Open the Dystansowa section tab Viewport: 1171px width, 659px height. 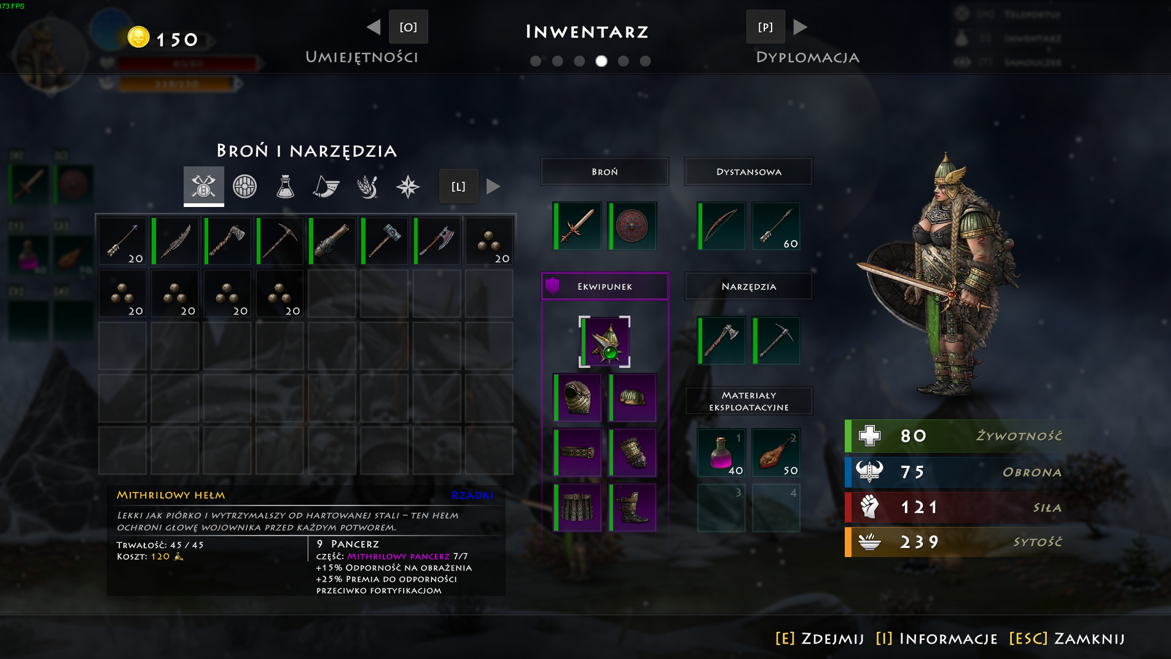coord(749,171)
